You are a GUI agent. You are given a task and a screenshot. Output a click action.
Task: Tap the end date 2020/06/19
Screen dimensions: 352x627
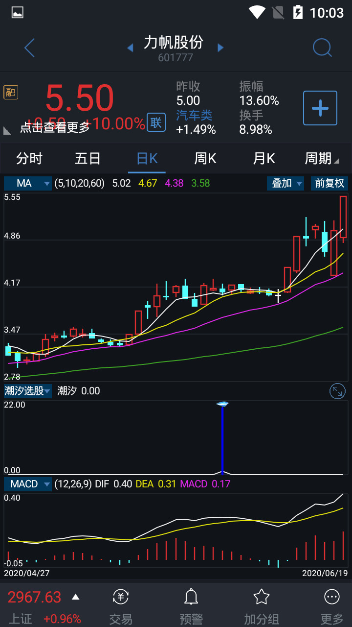coord(325,573)
